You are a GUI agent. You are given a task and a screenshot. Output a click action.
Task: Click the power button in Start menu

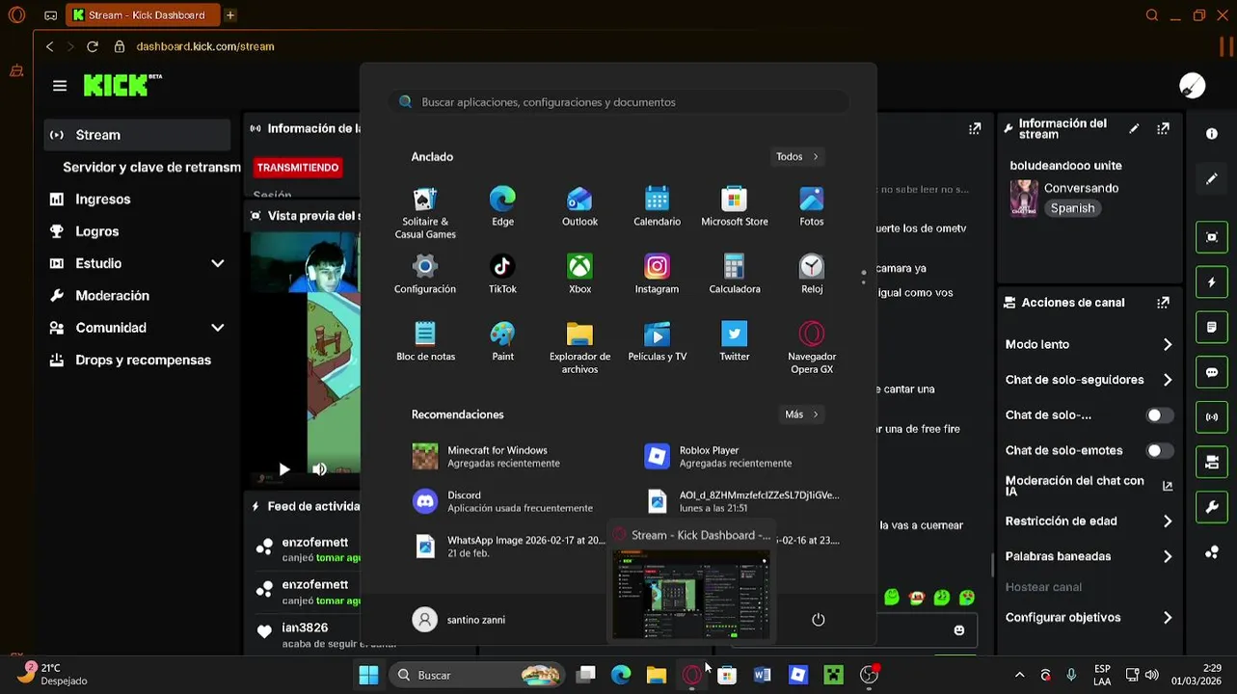click(x=819, y=620)
